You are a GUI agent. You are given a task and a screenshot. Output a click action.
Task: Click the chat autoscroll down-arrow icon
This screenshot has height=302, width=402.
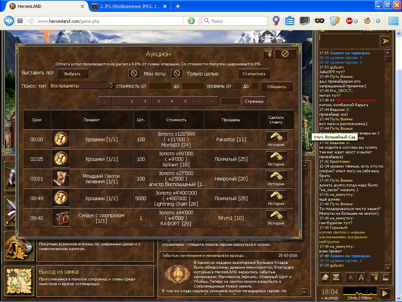coord(374,277)
